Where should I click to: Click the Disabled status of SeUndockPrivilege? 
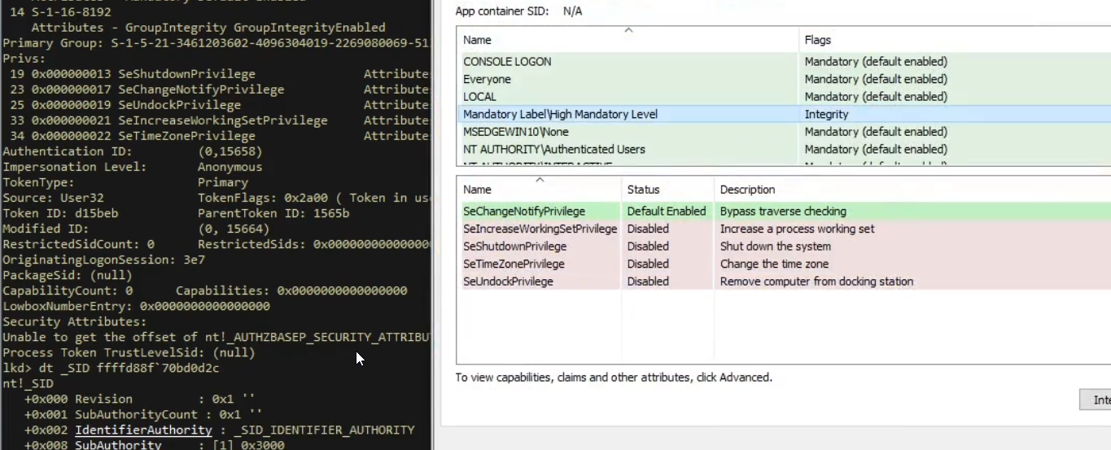(648, 282)
